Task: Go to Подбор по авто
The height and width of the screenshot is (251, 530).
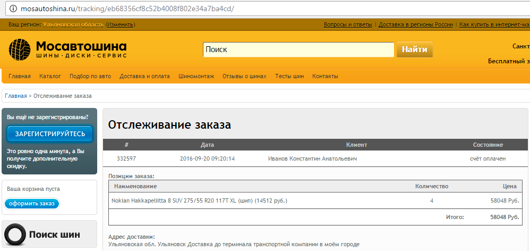Action: [90, 77]
